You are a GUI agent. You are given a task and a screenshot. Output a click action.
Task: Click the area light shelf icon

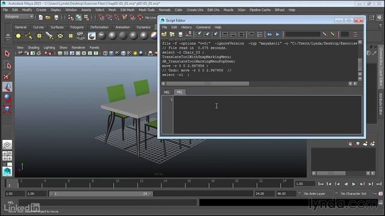tap(60, 36)
